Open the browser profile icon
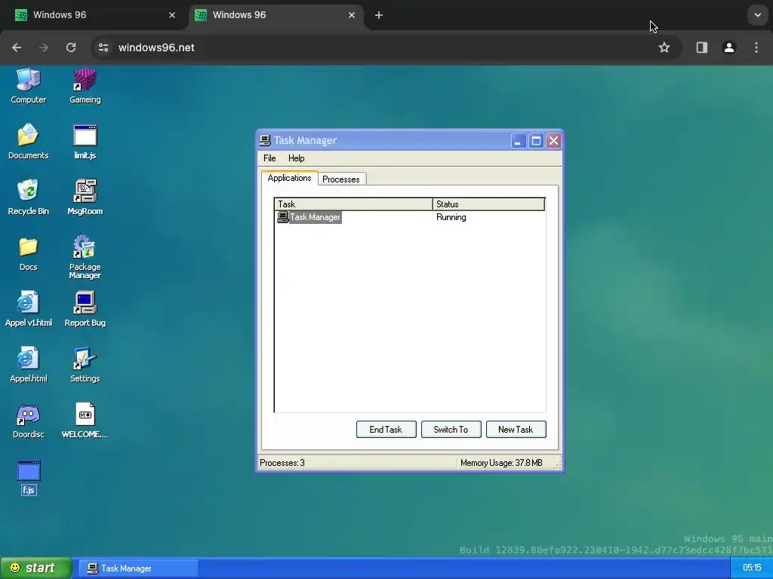 coord(728,47)
